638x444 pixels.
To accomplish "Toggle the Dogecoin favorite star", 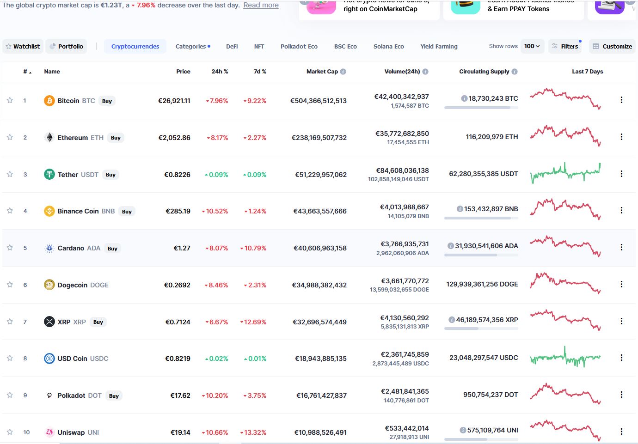I will pos(10,285).
